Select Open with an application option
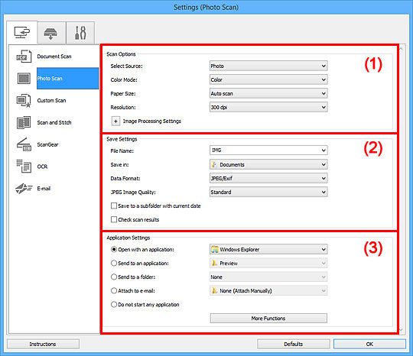413x356 pixels. coord(114,249)
